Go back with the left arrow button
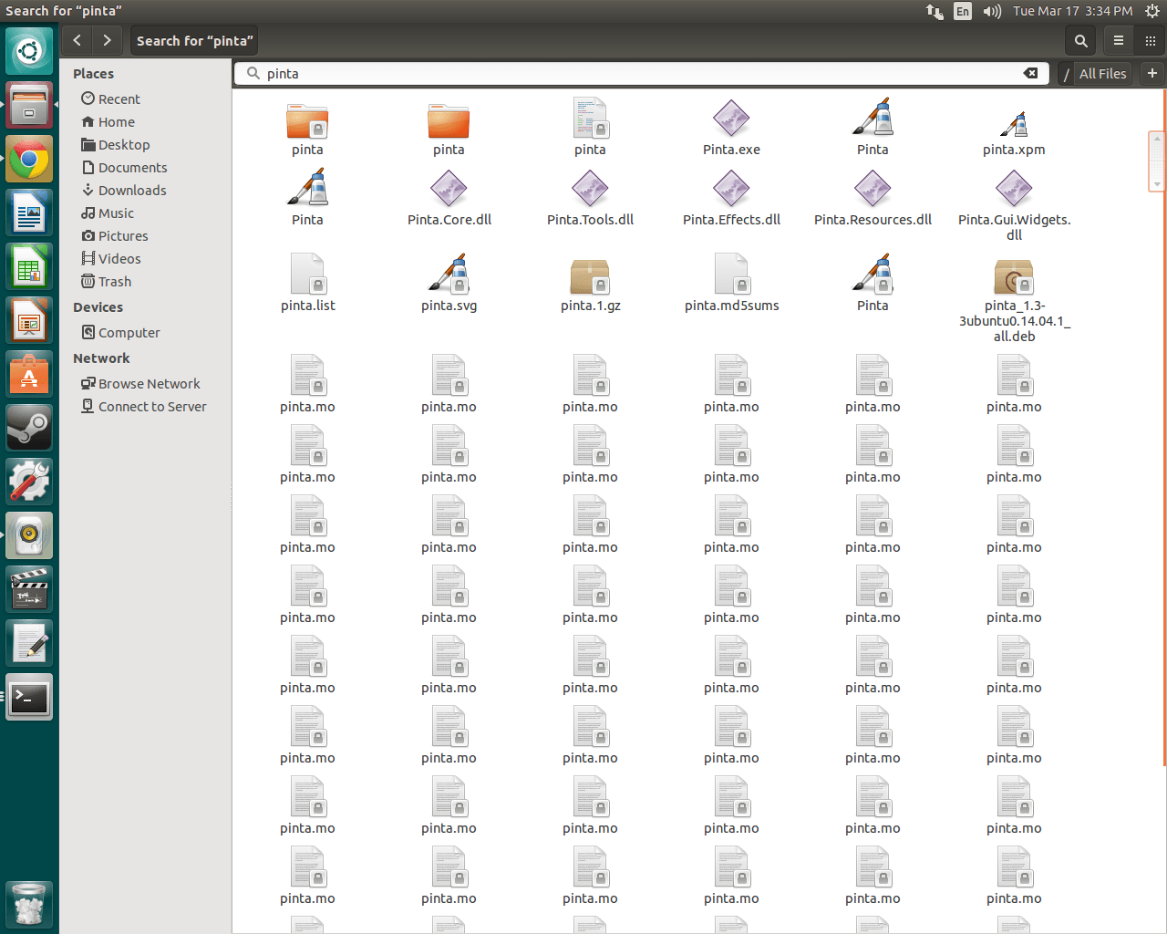1167x934 pixels. (77, 40)
